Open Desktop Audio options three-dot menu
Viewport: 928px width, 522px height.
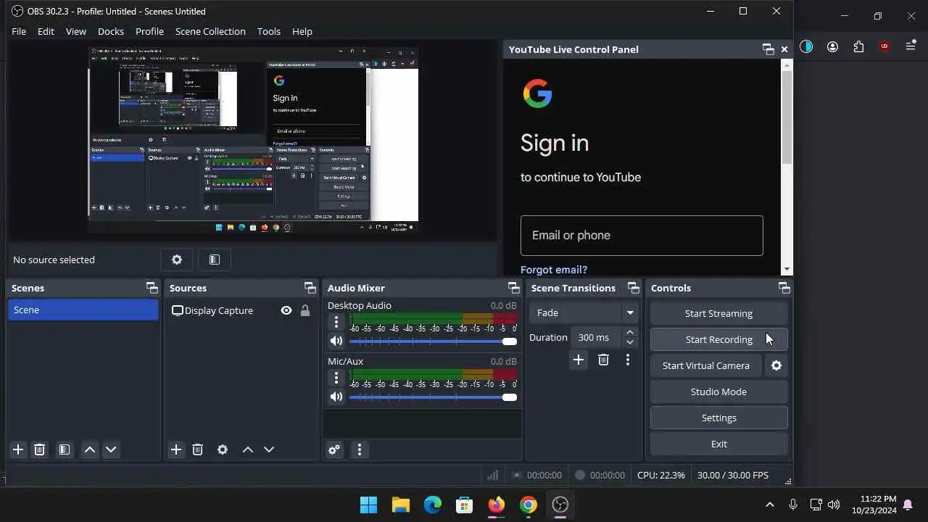click(336, 322)
